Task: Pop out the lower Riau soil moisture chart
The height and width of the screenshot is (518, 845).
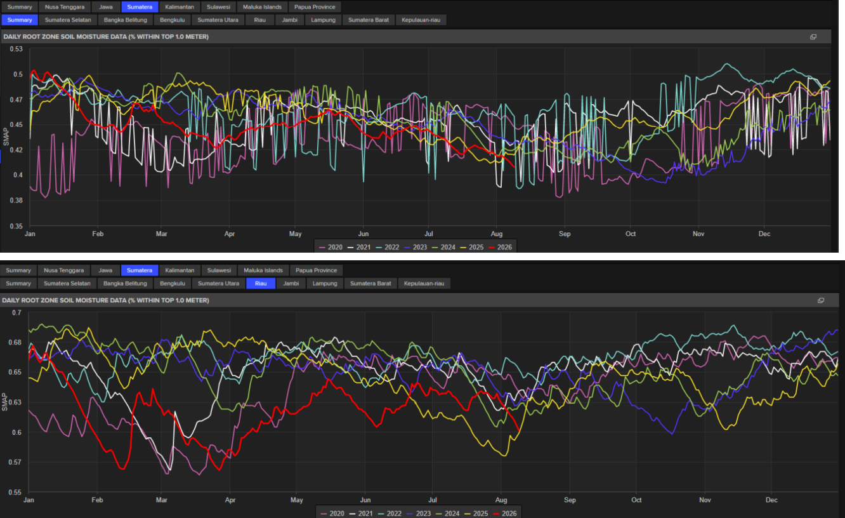Action: click(820, 300)
